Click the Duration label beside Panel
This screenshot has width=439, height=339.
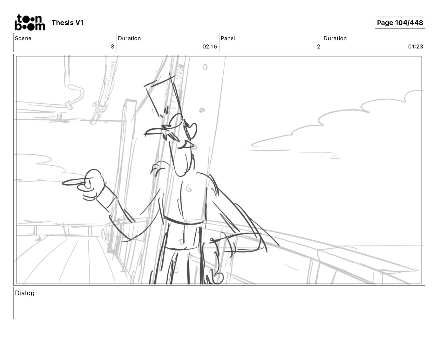point(335,38)
